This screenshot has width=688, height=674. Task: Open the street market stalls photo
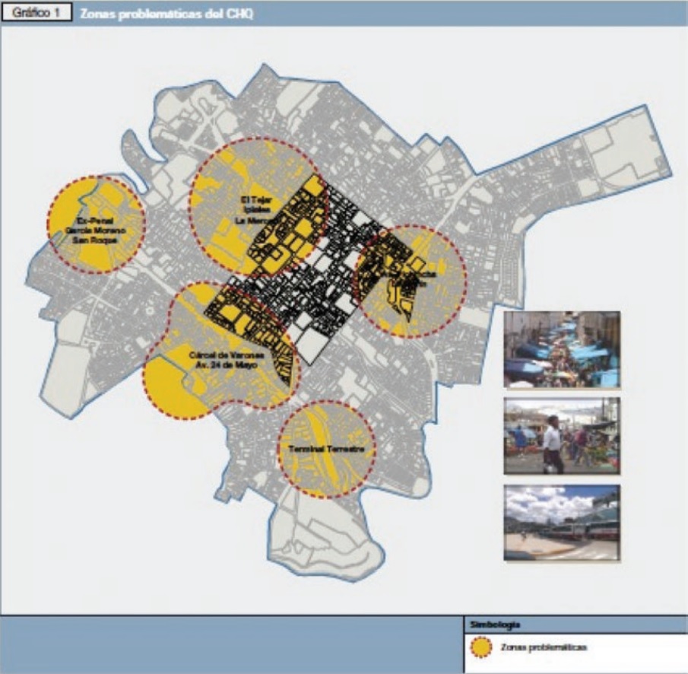(x=562, y=349)
